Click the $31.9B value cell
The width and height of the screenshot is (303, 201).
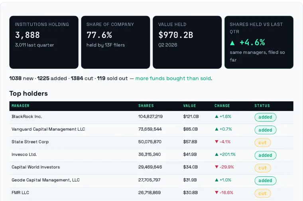pos(190,180)
